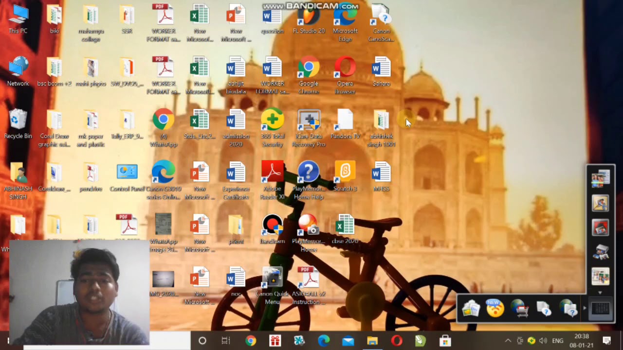Launch Canon Quick Menu shortcut
The width and height of the screenshot is (623, 350).
click(x=272, y=286)
